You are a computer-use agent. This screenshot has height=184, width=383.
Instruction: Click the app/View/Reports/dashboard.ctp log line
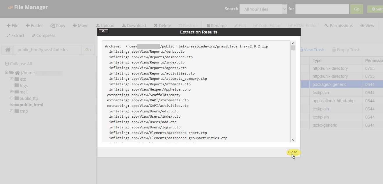click(151, 57)
